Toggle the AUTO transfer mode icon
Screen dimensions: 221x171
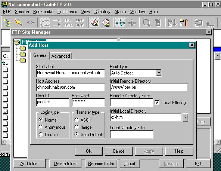120,22
